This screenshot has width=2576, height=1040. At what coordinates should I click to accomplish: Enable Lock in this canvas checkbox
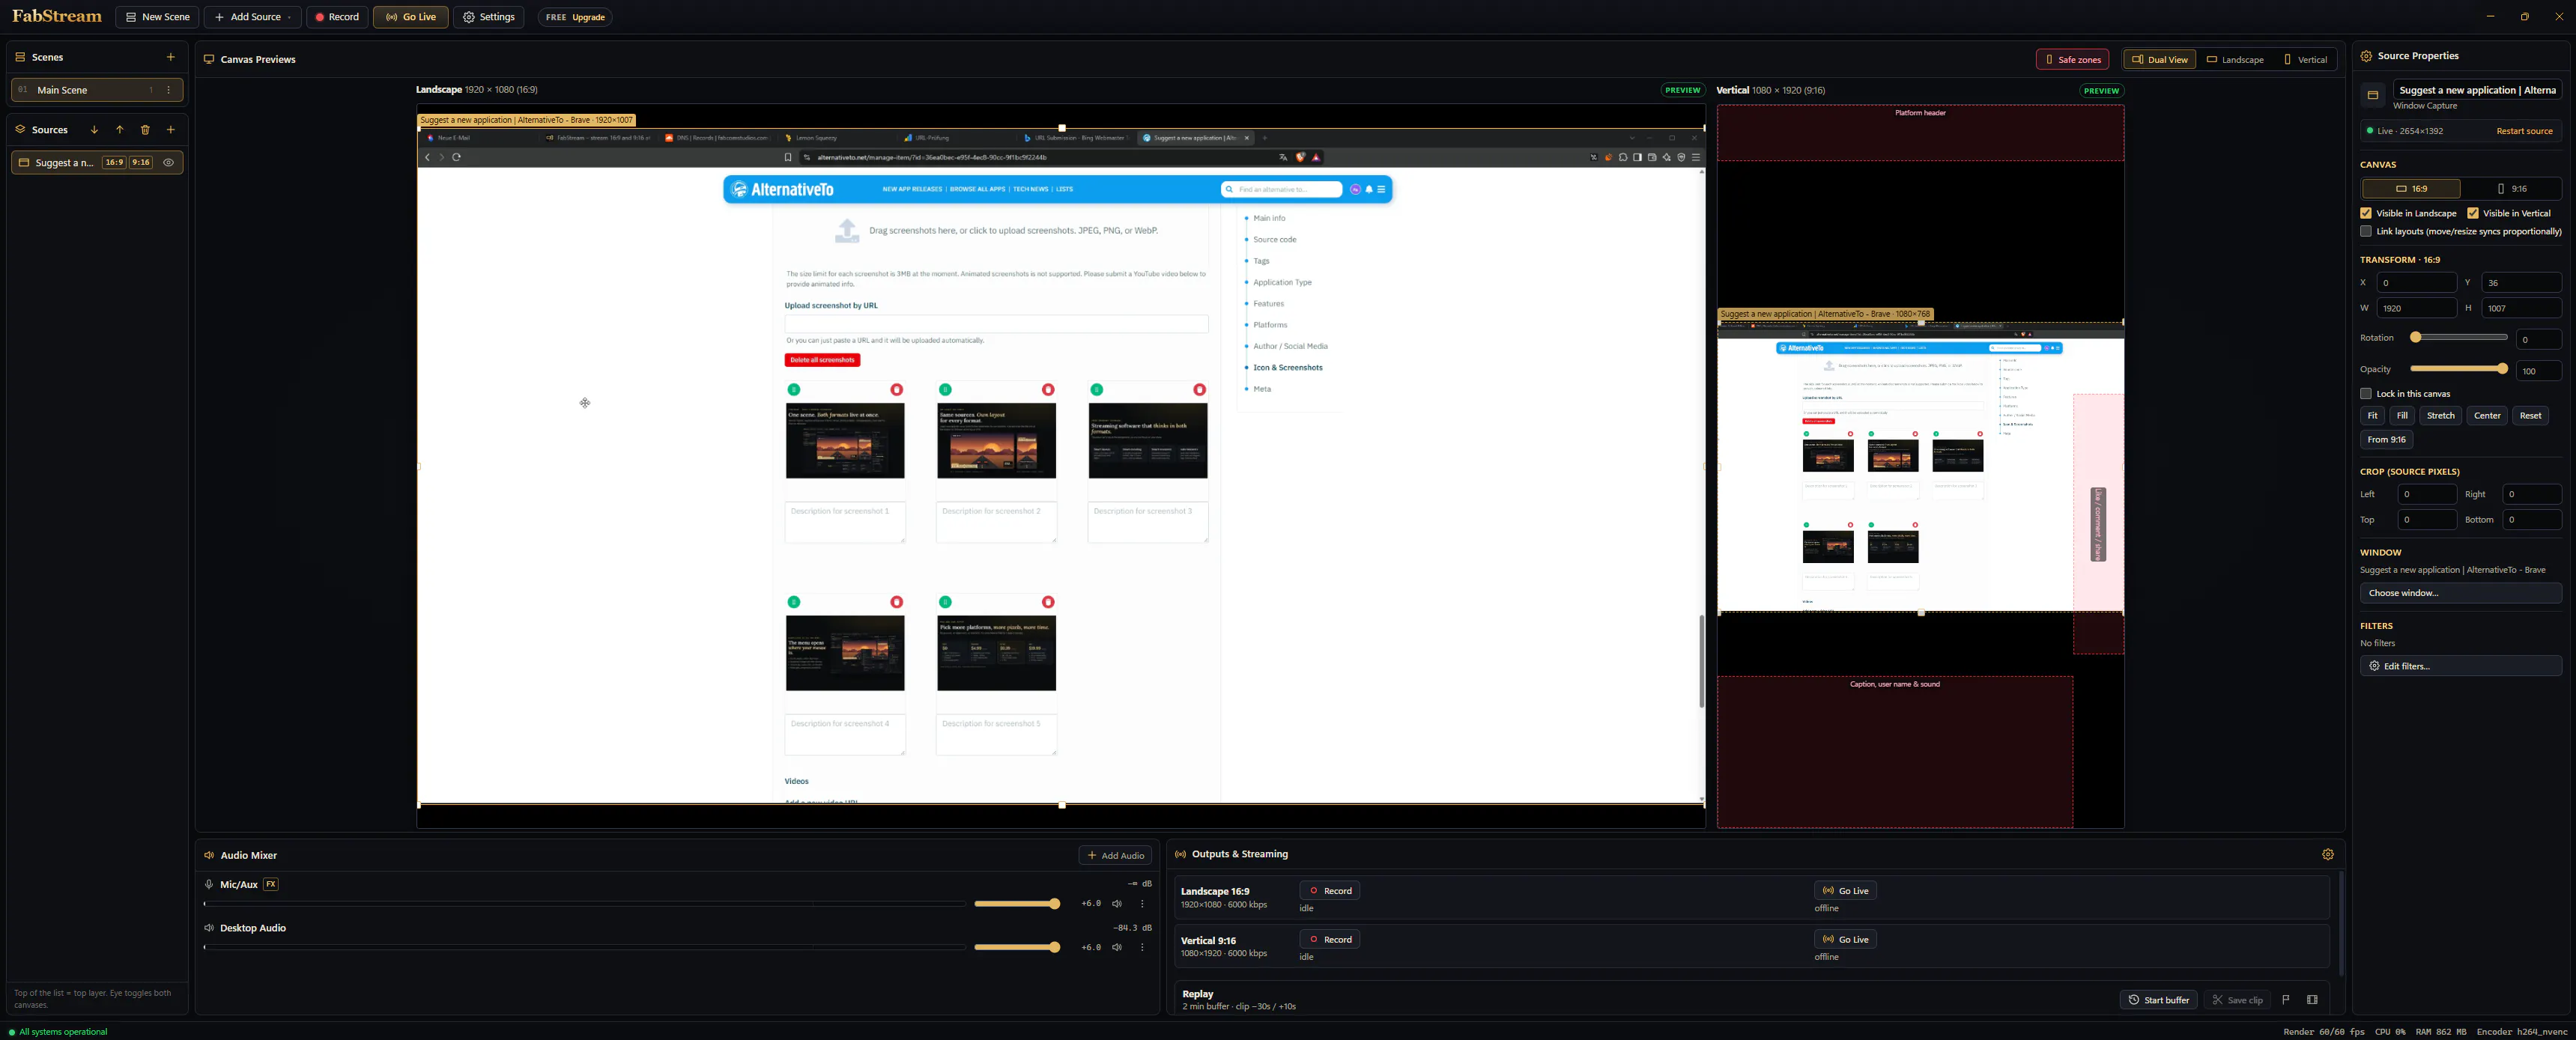pyautogui.click(x=2366, y=394)
